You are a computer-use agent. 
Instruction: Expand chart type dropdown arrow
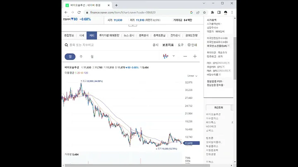[x=173, y=56]
